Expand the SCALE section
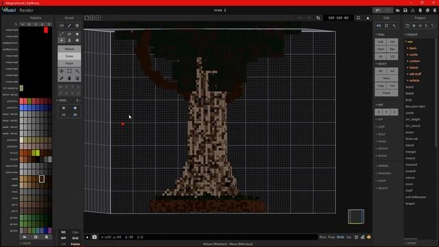Viewport: 439px width, 247px height. (x=381, y=134)
